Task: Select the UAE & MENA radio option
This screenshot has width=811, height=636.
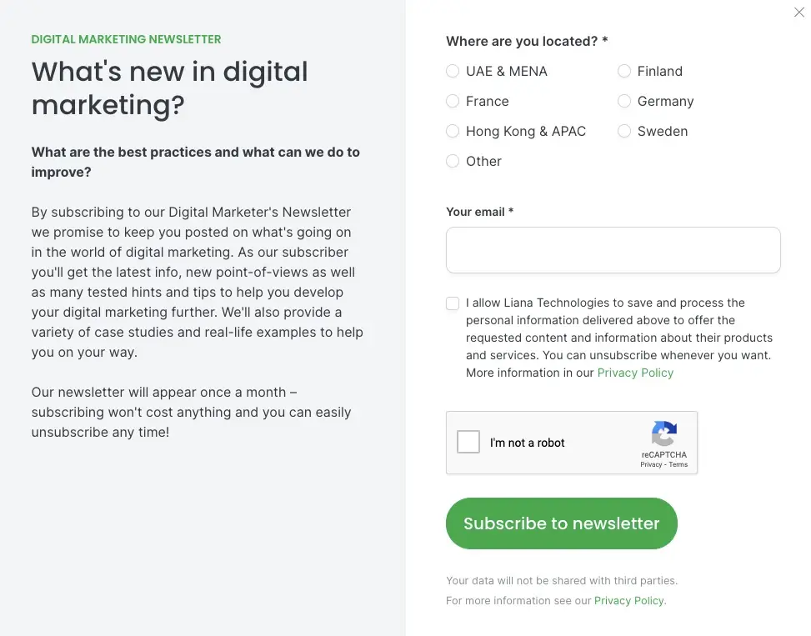Action: pos(453,72)
